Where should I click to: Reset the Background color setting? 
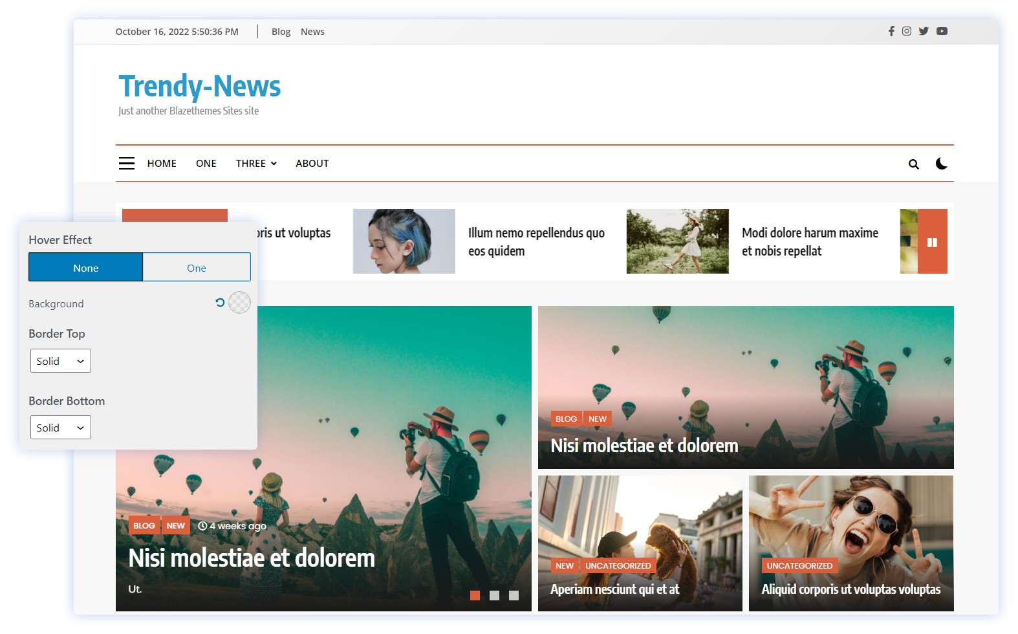[x=220, y=302]
